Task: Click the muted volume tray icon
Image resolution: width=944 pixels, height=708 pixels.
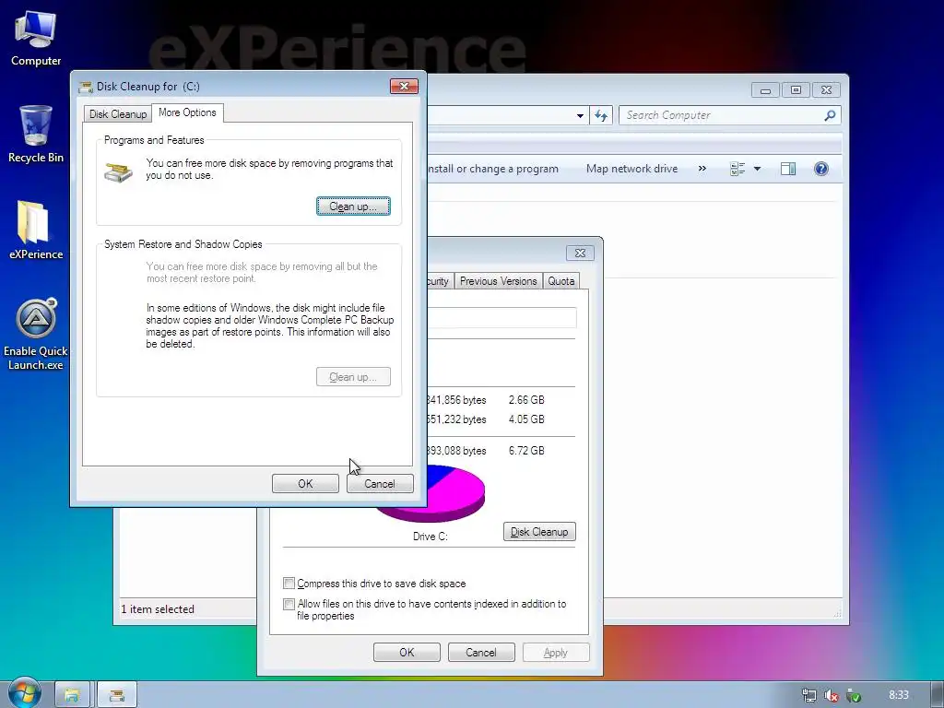Action: (832, 695)
